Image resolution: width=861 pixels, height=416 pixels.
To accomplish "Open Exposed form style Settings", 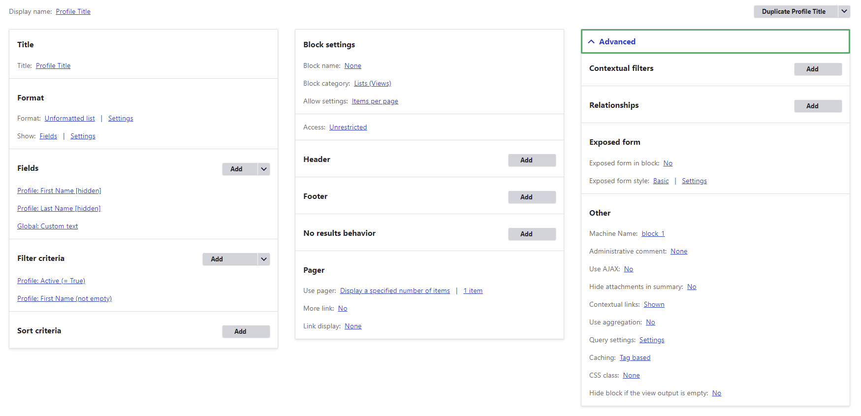I will [694, 181].
